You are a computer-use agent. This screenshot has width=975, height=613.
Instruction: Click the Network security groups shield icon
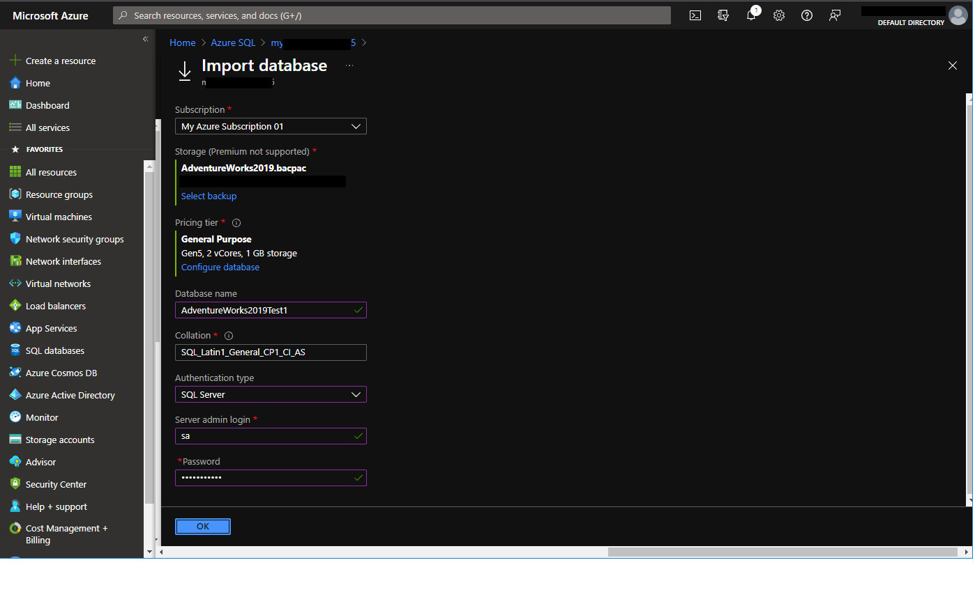point(15,239)
